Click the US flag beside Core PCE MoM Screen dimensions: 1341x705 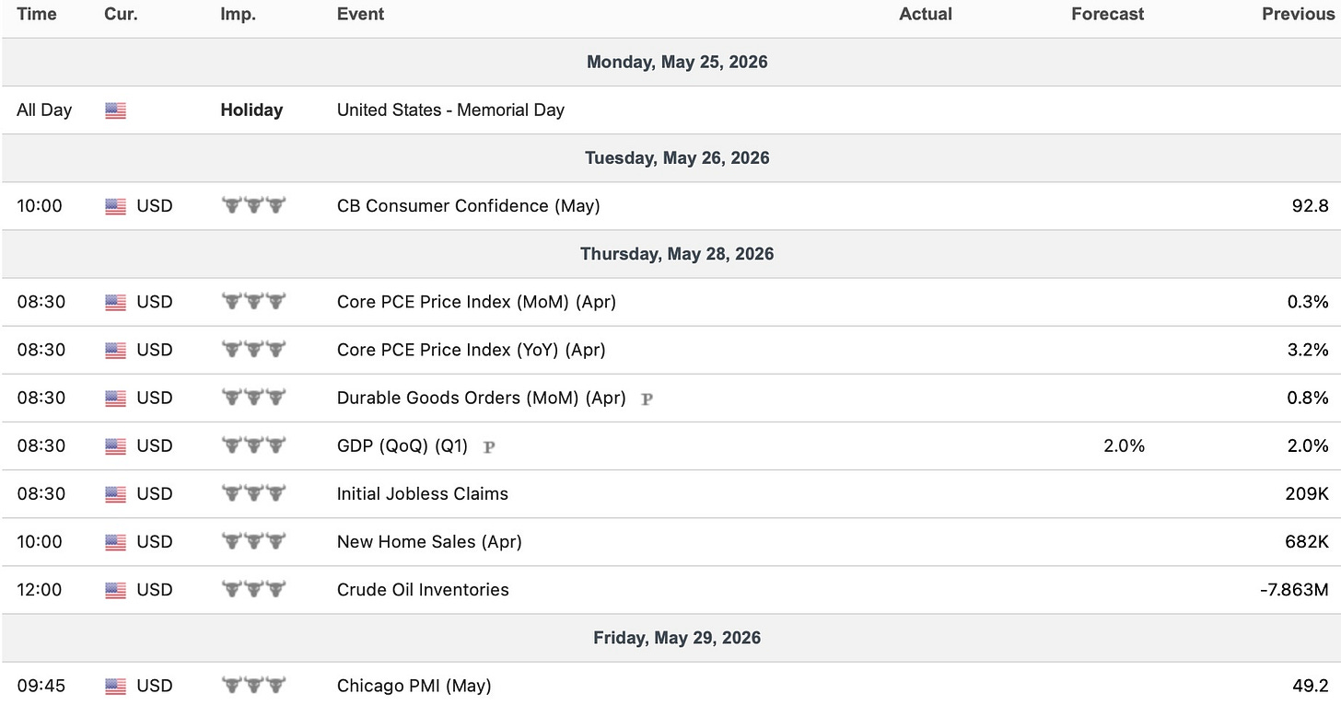point(115,302)
